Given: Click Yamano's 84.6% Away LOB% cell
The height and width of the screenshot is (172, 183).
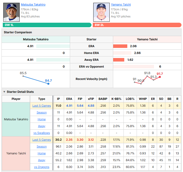Looking at the screenshot, I should [x=130, y=160].
